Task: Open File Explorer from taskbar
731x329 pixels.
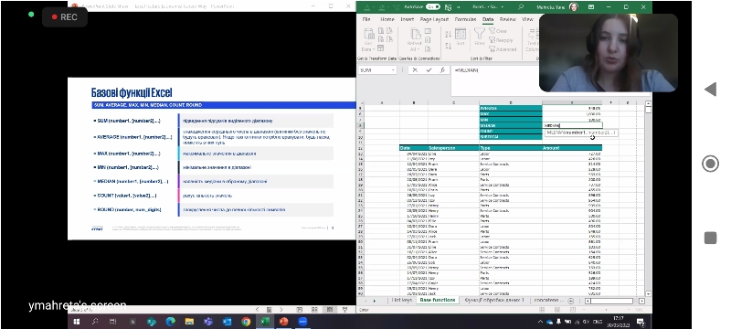Action: coord(189,322)
